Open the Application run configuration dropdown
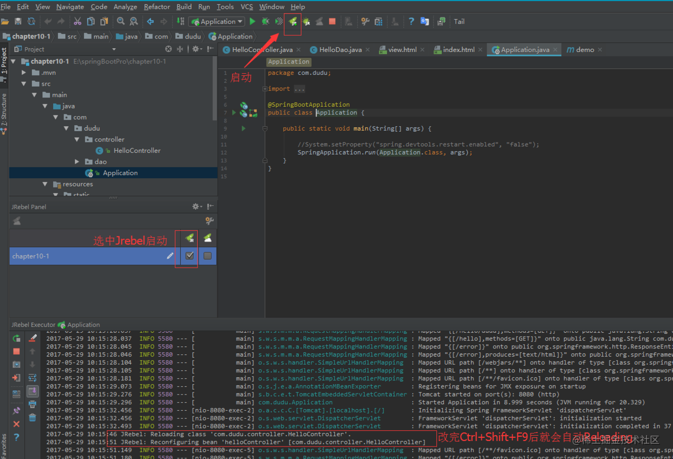 pyautogui.click(x=217, y=22)
